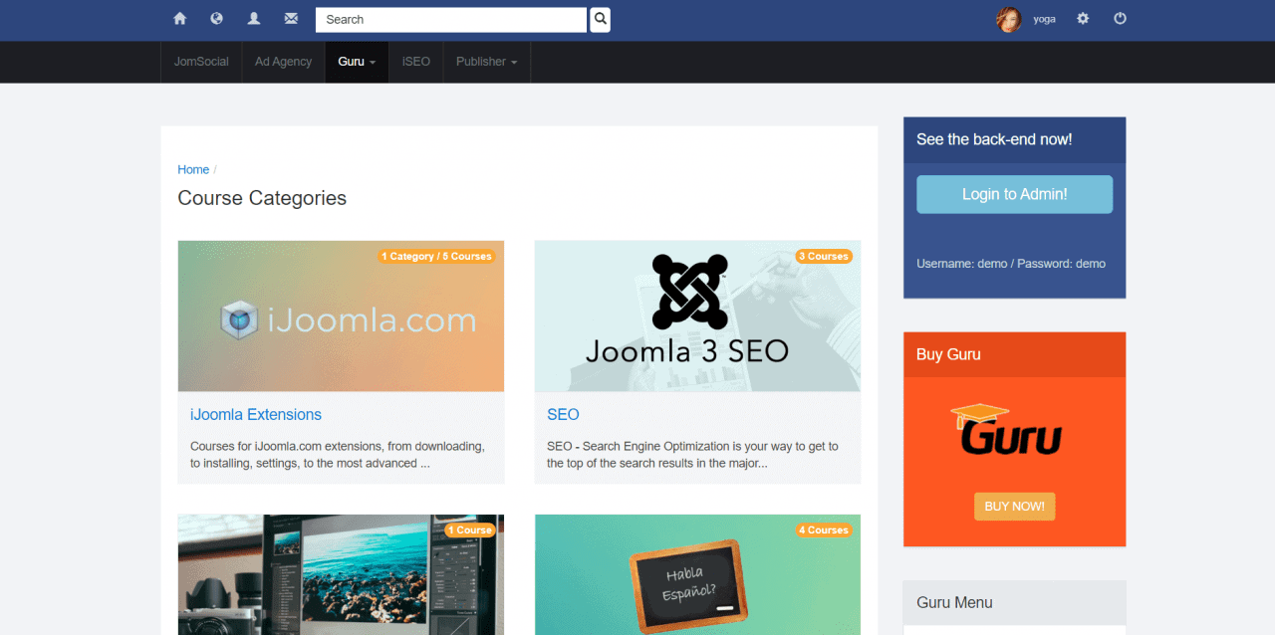
Task: Focus the Search input field
Action: tap(451, 19)
